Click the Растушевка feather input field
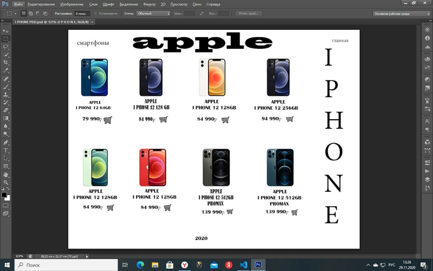Image resolution: width=433 pixels, height=271 pixels. click(x=82, y=14)
